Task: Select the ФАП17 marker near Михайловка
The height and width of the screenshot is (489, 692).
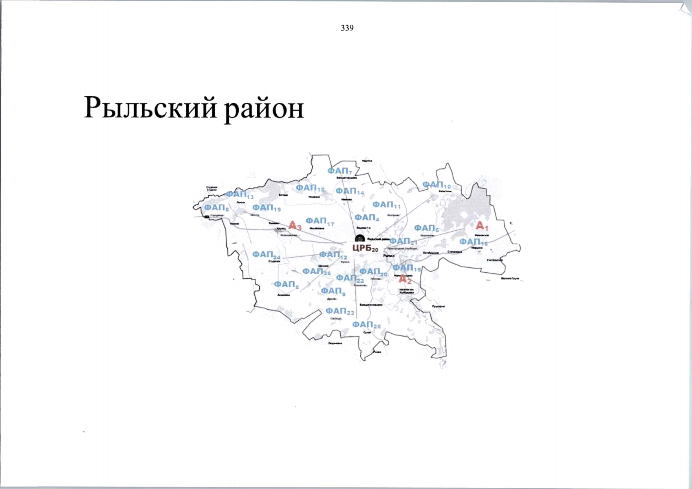Action: point(320,222)
